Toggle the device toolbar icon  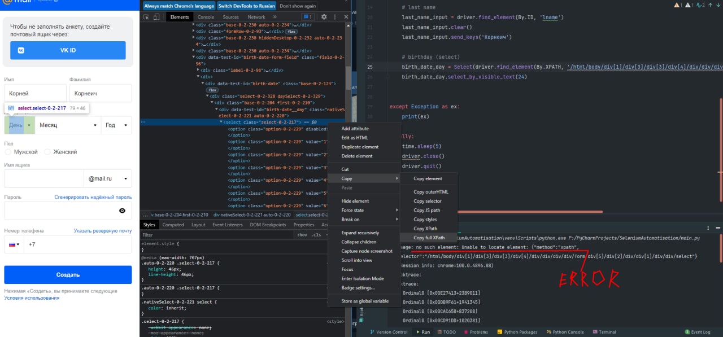point(157,17)
